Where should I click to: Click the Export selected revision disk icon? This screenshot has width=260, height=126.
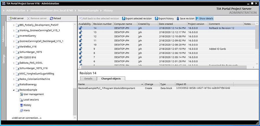click(124, 18)
